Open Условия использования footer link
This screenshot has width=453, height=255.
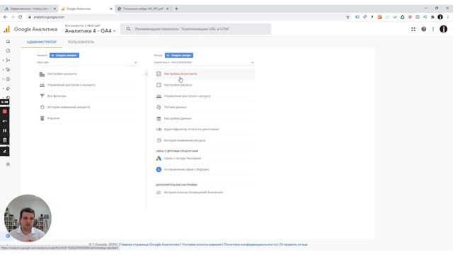(x=202, y=244)
